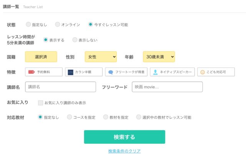Screen dimensions: 246x158
Task: Click the 講師一覧 heading text
Action: tap(11, 7)
